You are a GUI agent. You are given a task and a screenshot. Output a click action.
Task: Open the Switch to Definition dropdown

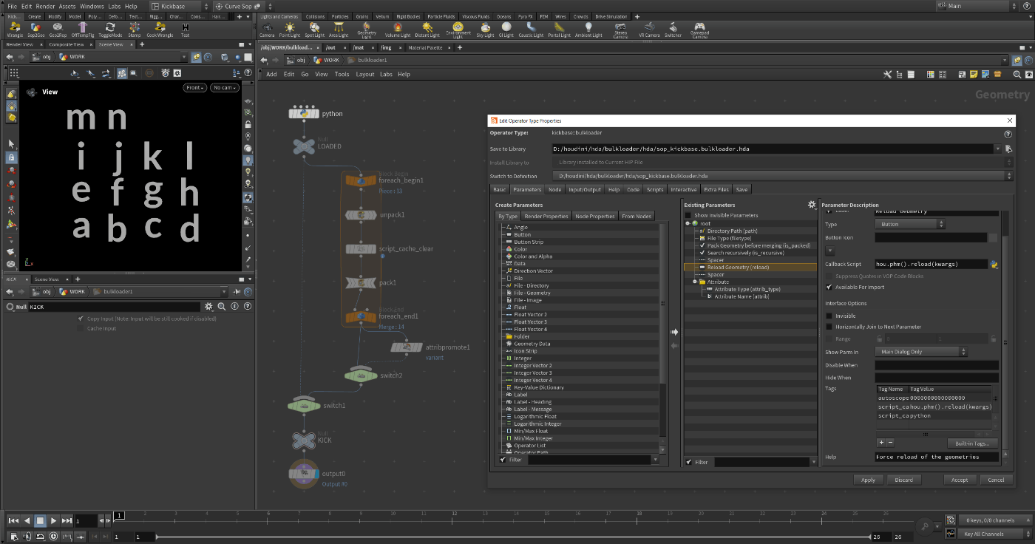[781, 176]
